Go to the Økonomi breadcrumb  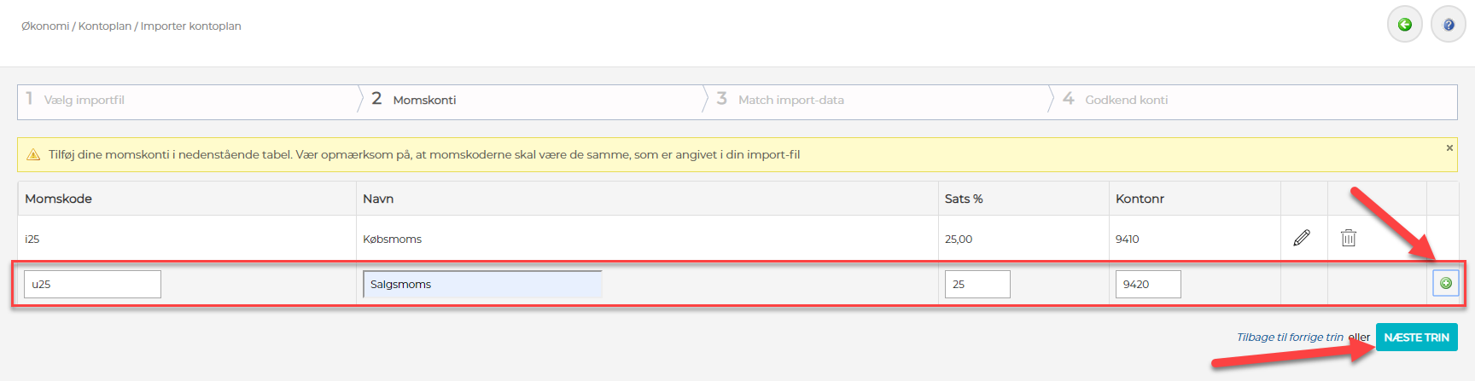point(45,26)
